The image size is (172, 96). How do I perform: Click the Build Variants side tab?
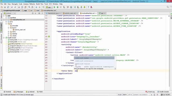(x=1, y=84)
